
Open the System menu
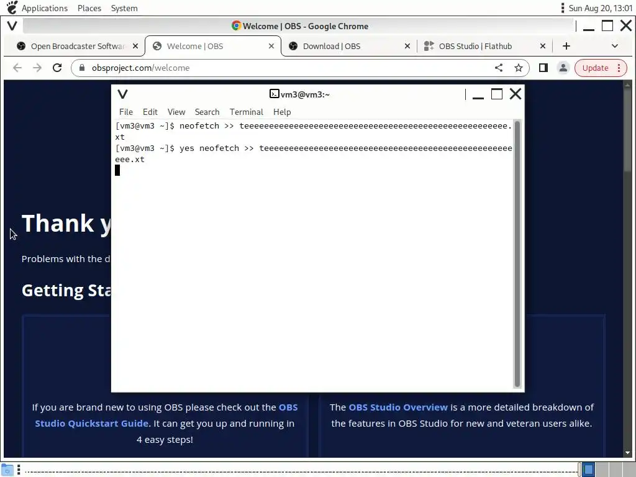pos(124,8)
